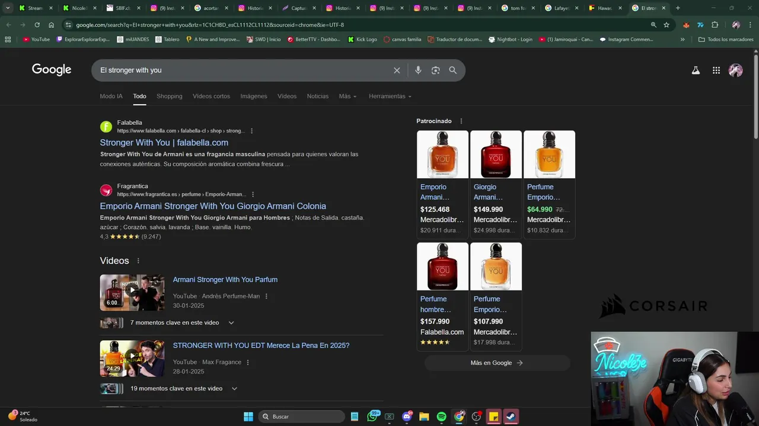Open Google Lens image search
Viewport: 759px width, 426px height.
pyautogui.click(x=435, y=70)
